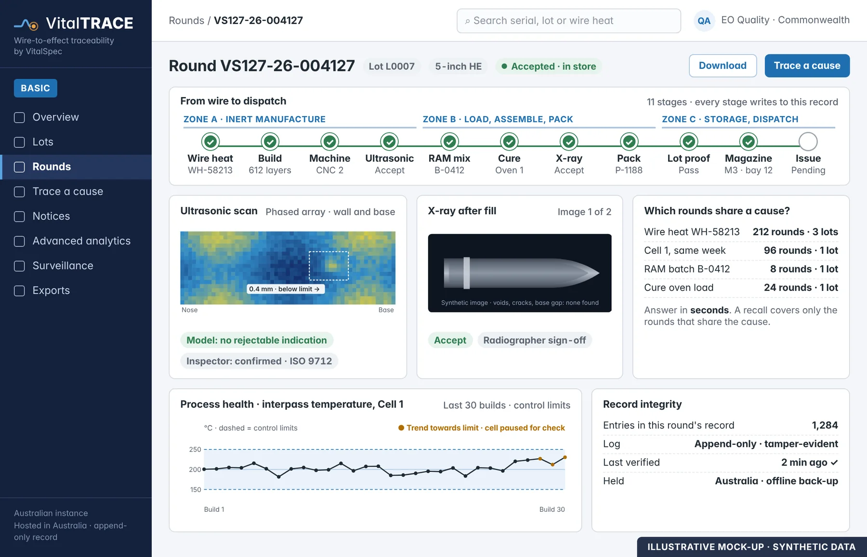This screenshot has width=867, height=557.
Task: Select Wire heat WH-58213 shared cause row
Action: pyautogui.click(x=741, y=232)
